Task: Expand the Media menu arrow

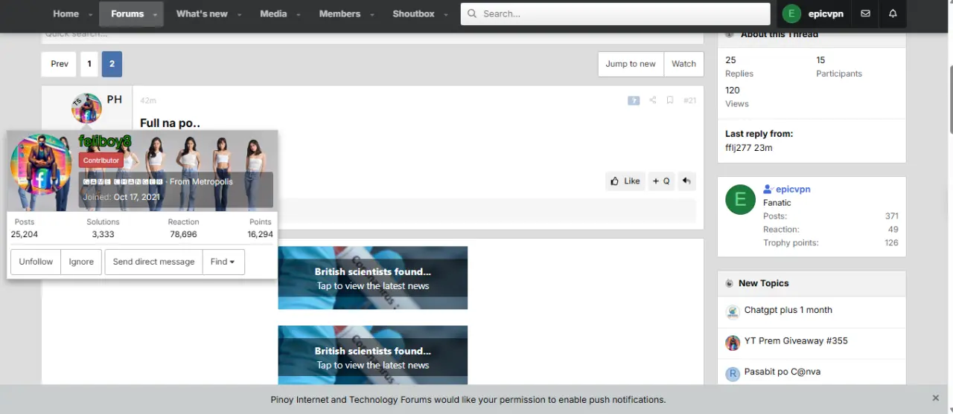Action: click(298, 14)
